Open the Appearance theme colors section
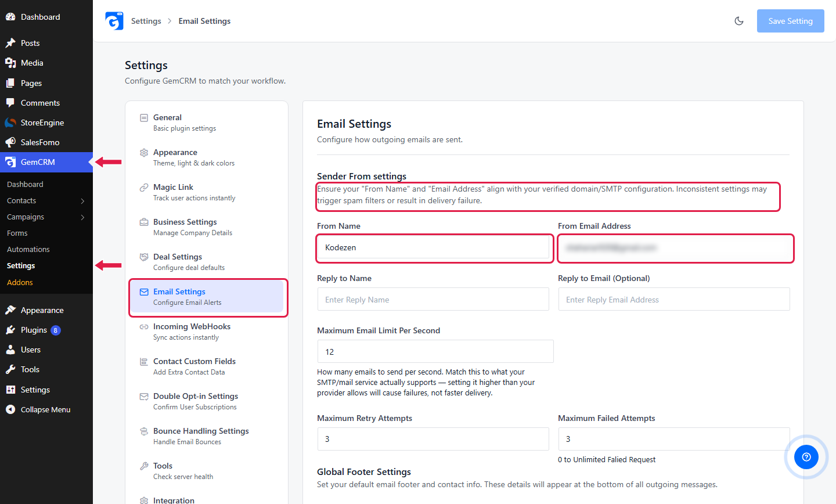The width and height of the screenshot is (836, 504). 207,157
